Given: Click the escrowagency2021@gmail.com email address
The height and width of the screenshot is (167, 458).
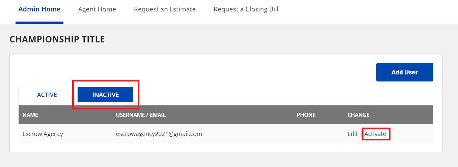Looking at the screenshot, I should [159, 134].
